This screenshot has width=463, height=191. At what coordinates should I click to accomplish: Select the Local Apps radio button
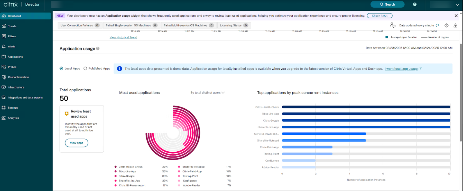tap(61, 68)
